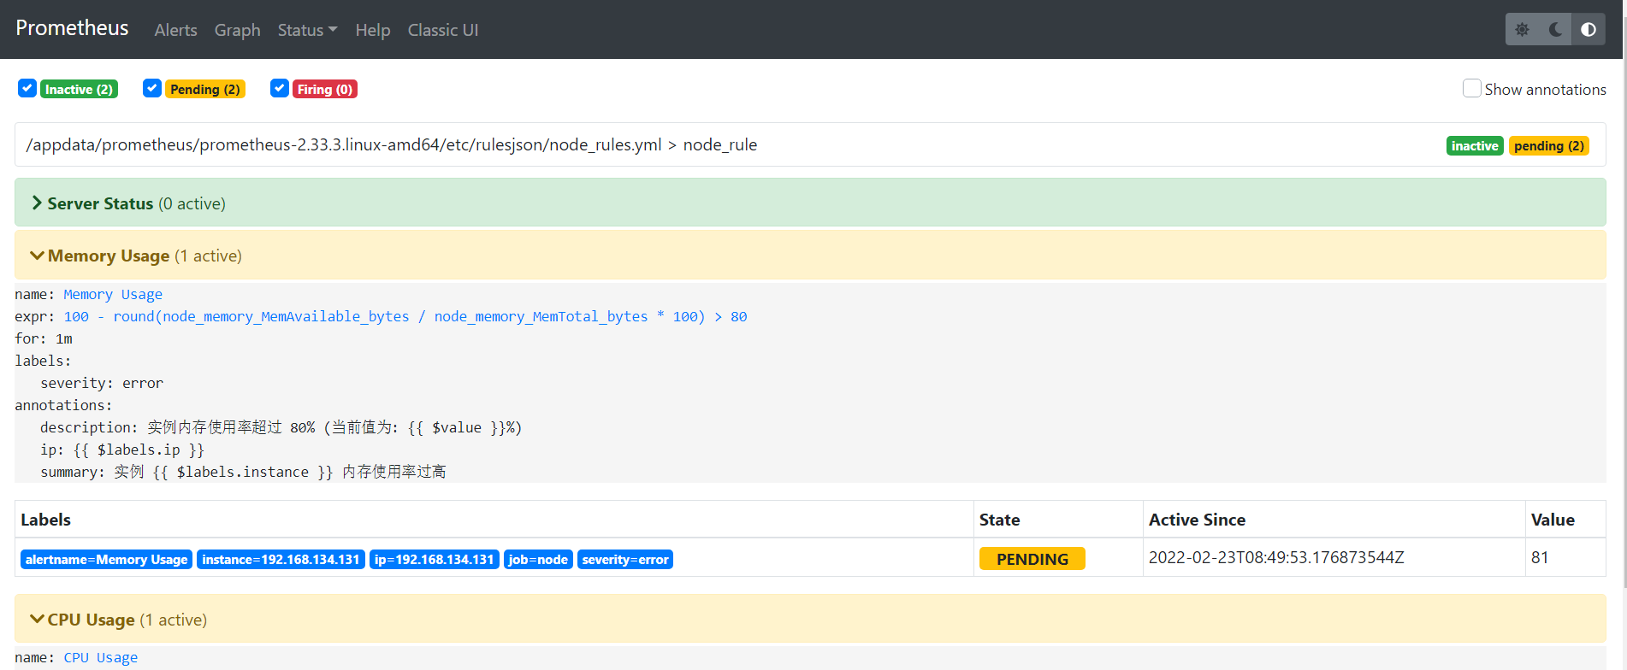The width and height of the screenshot is (1627, 670).
Task: Uncheck the Inactive (2) filter checkbox
Action: click(27, 88)
